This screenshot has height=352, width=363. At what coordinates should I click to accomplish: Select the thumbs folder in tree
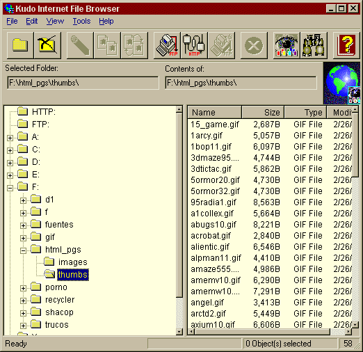73,275
